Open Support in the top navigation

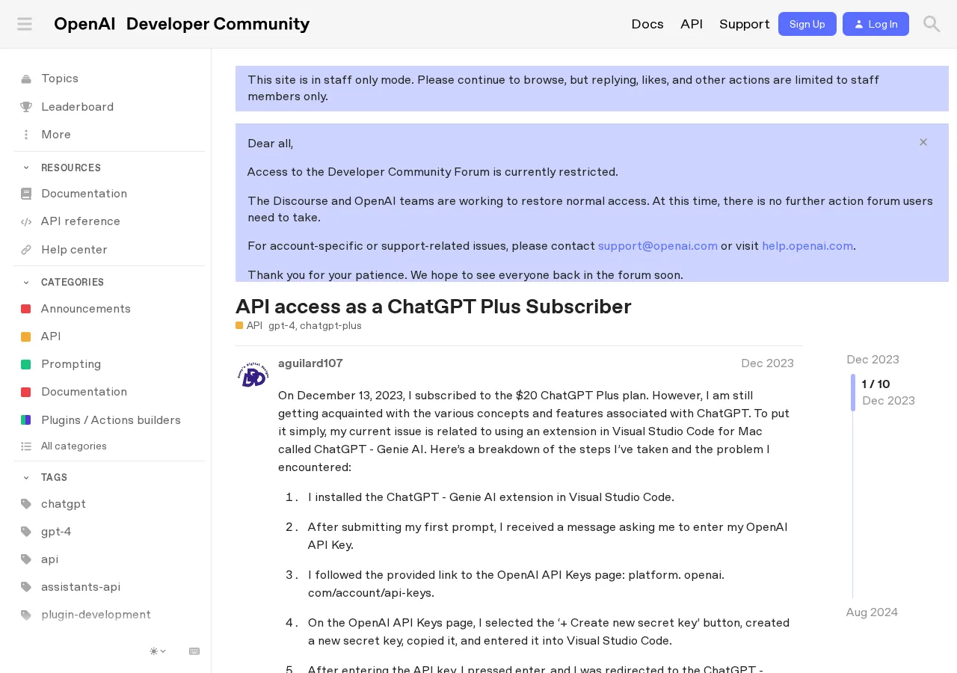pyautogui.click(x=744, y=24)
